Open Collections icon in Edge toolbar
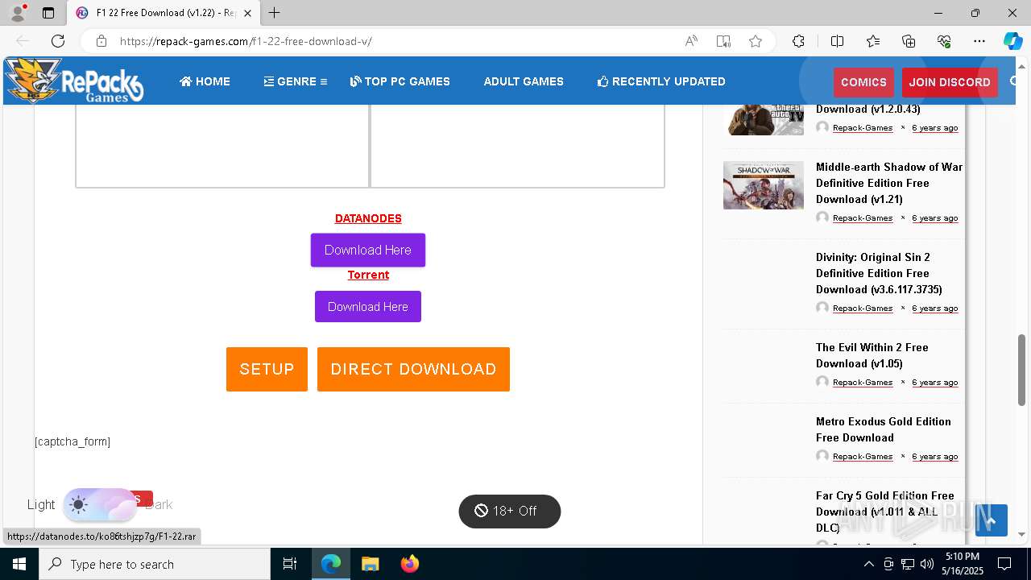The image size is (1031, 580). pos(909,41)
